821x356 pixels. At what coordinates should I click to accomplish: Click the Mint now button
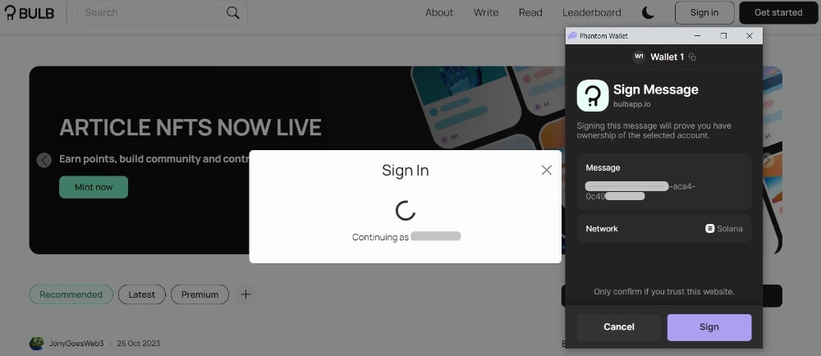(x=94, y=187)
